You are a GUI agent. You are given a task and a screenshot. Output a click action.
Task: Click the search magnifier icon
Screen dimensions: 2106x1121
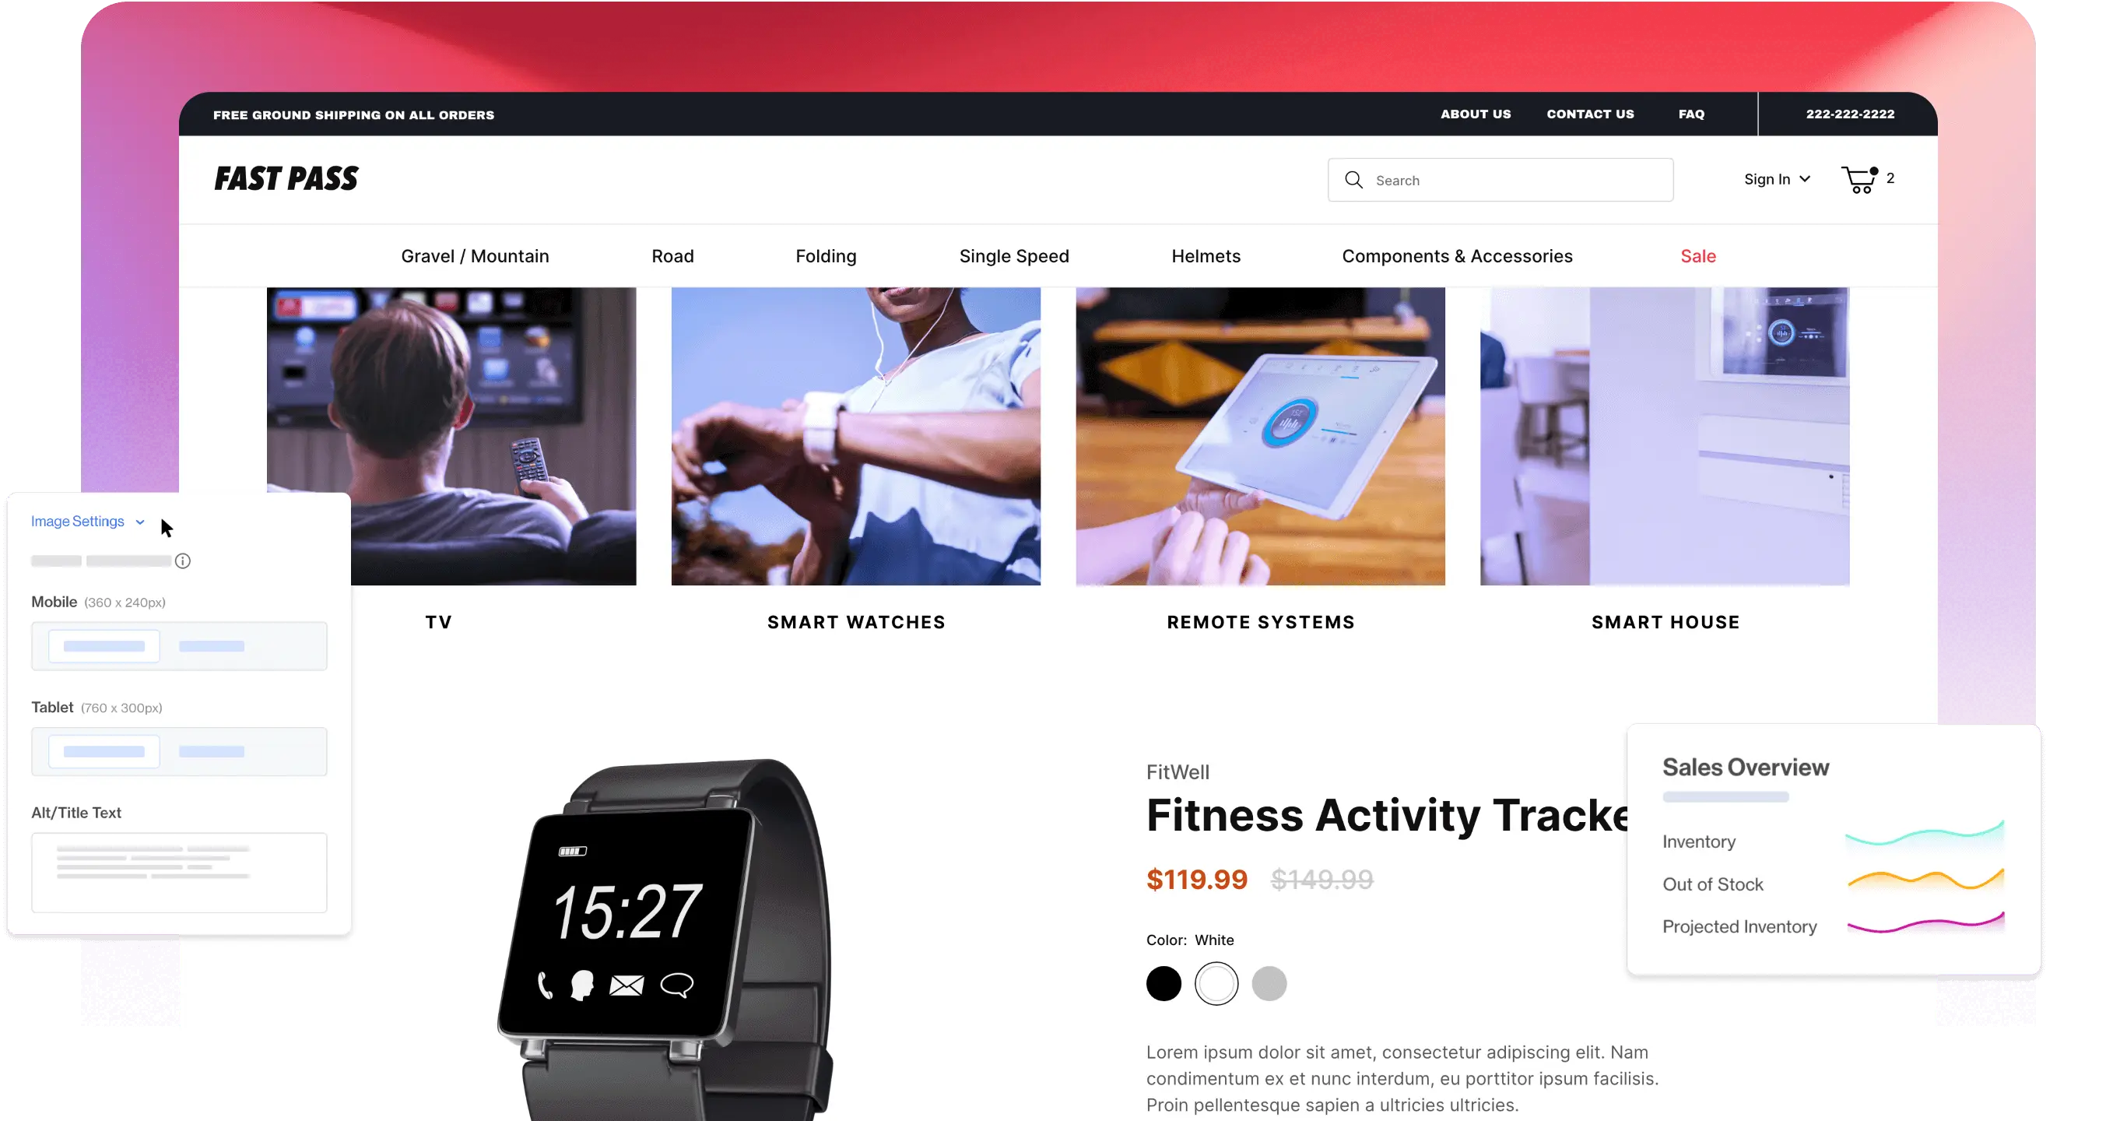pyautogui.click(x=1354, y=178)
